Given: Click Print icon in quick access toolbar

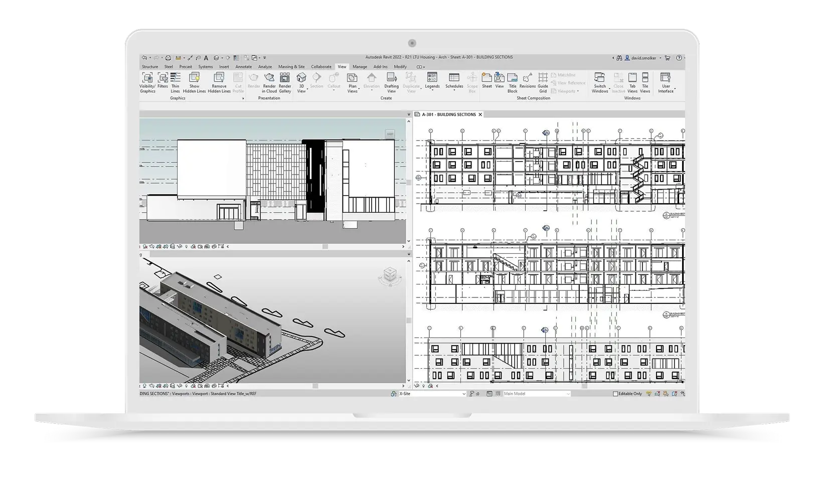Looking at the screenshot, I should (x=168, y=58).
